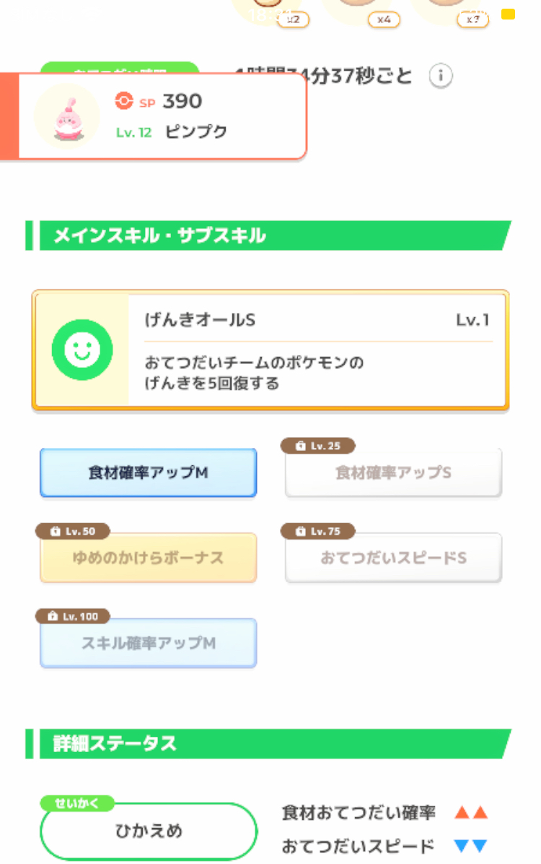Select the 食材確率アップM sub skill

tap(148, 472)
